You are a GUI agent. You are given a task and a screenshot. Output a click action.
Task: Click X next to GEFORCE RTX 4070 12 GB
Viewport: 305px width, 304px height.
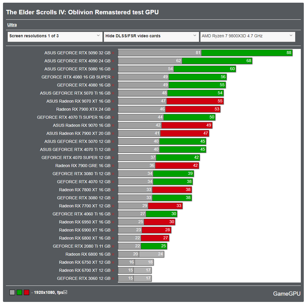113,182
